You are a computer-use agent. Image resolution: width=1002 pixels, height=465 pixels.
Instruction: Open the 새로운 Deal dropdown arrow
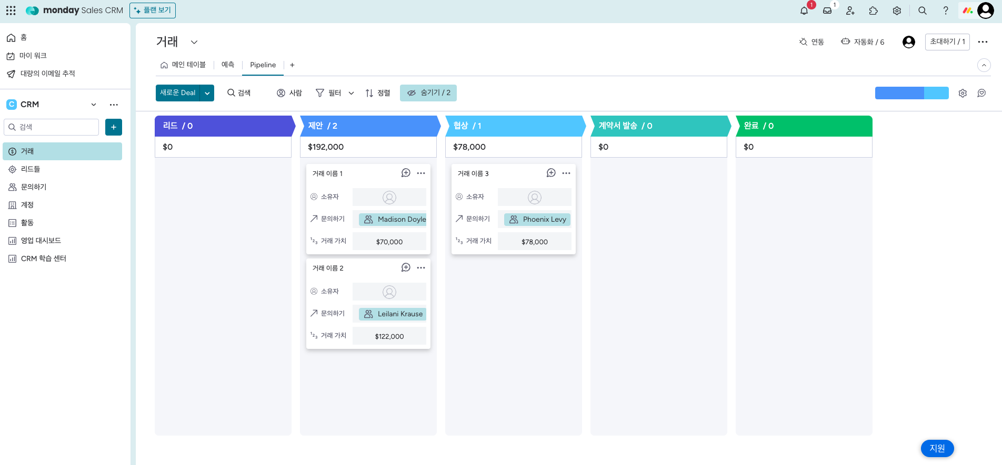tap(207, 93)
